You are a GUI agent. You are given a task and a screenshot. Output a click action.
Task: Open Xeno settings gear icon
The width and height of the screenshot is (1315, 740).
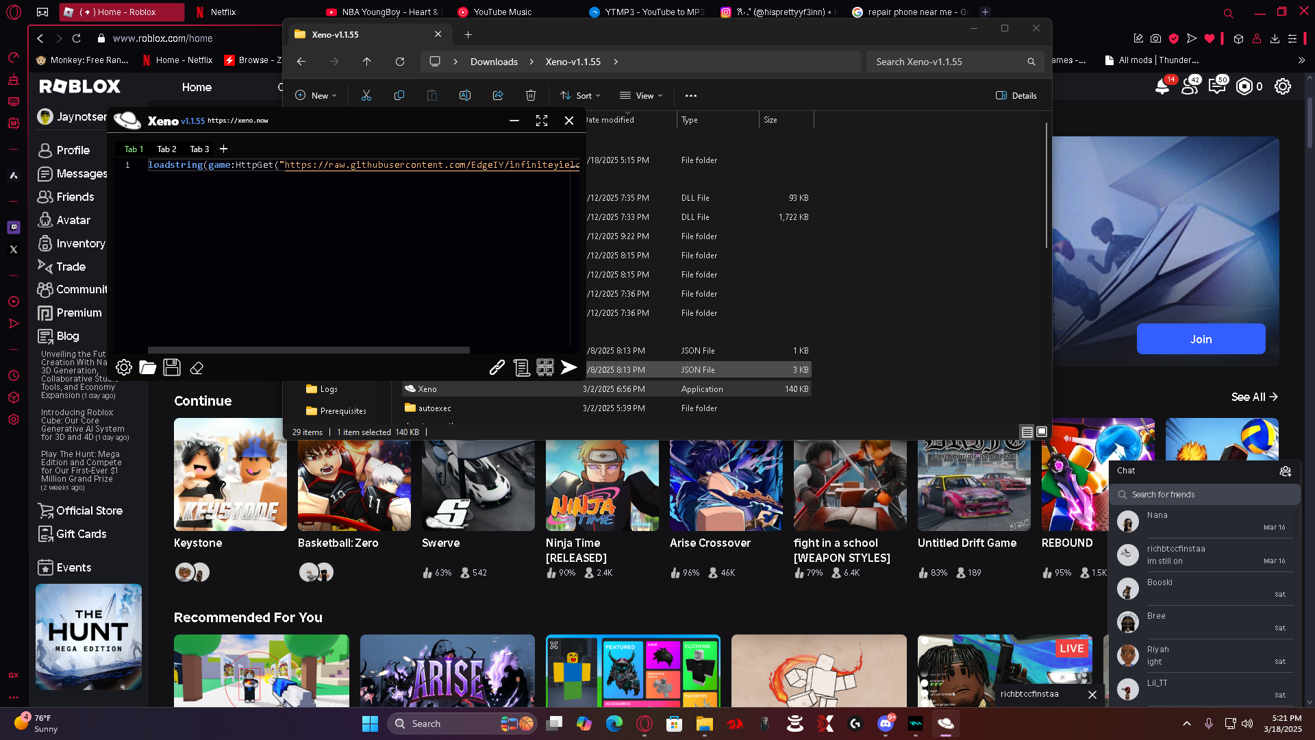pyautogui.click(x=124, y=368)
